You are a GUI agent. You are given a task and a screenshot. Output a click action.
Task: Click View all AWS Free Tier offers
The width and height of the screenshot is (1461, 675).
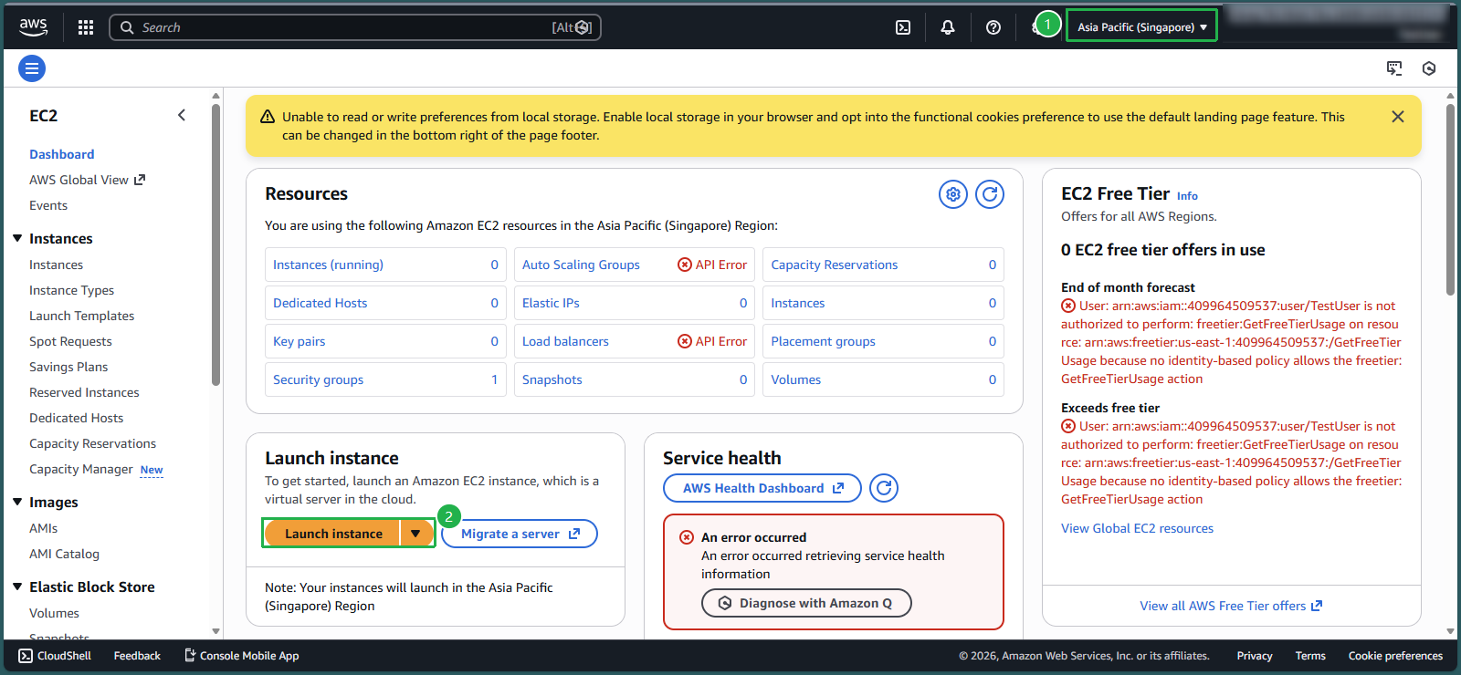click(1231, 606)
